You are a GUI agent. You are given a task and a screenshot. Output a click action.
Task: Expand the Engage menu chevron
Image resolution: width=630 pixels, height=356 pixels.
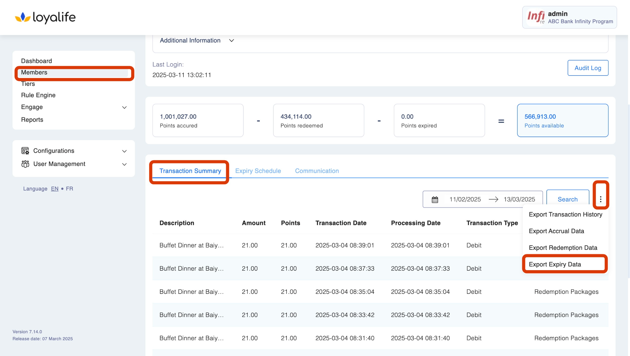124,107
